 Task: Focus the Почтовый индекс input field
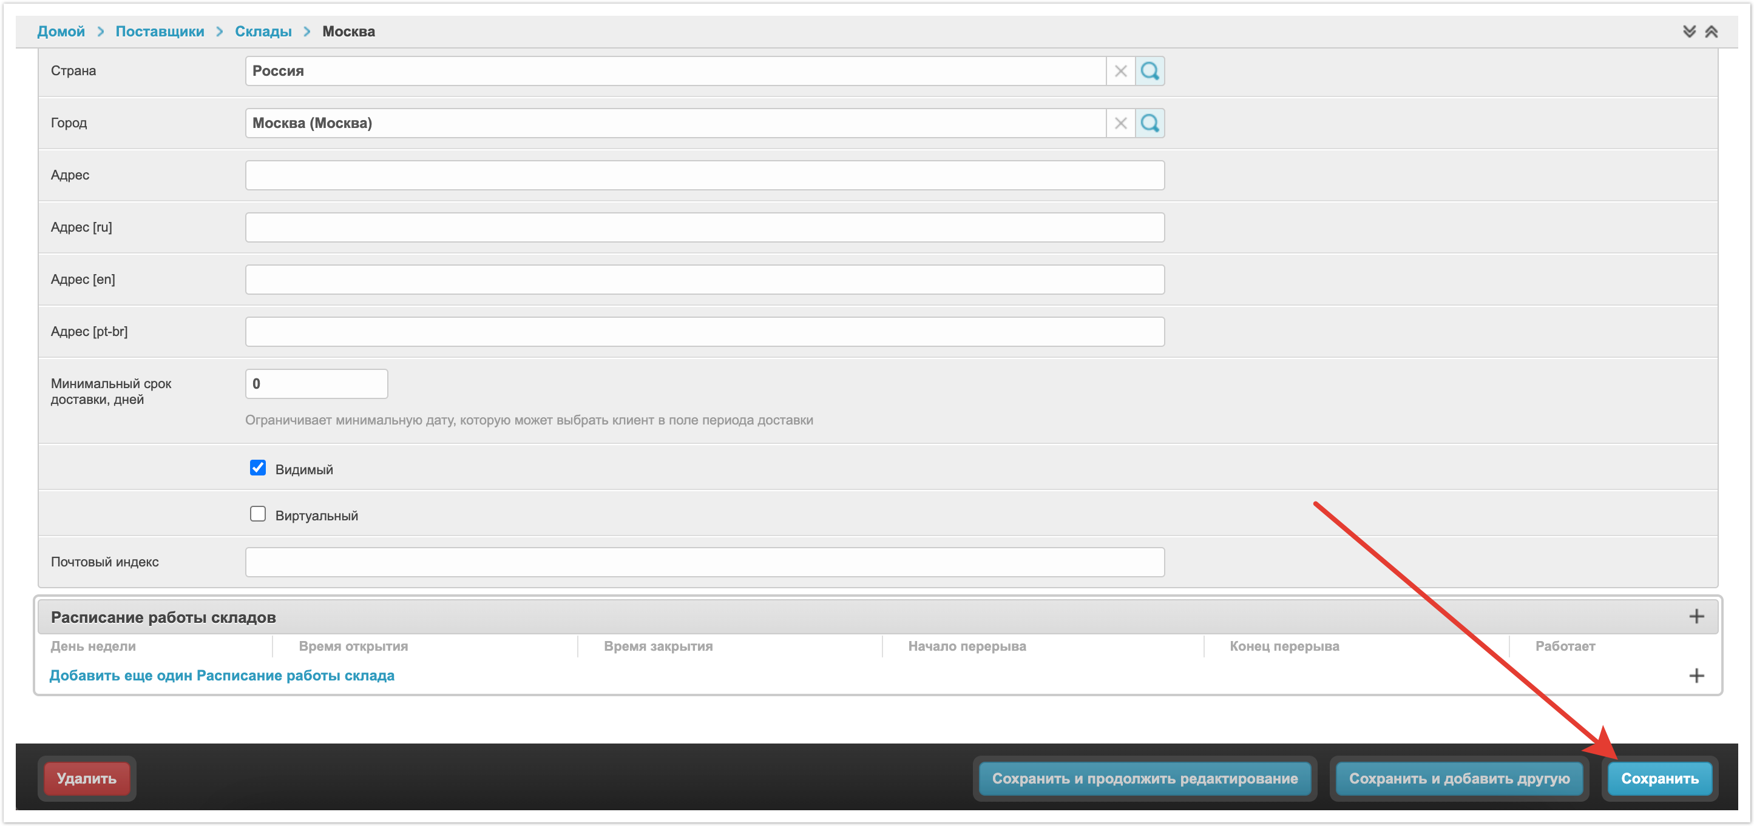704,562
